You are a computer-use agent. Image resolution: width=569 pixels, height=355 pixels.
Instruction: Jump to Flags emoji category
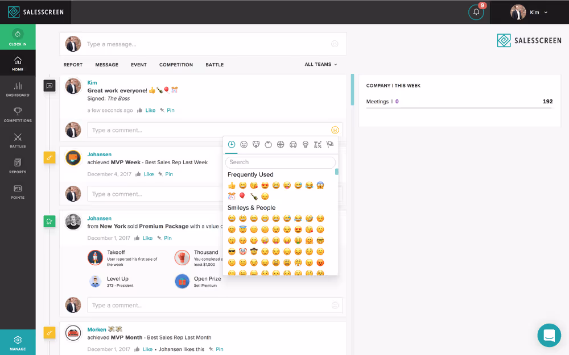coord(330,144)
